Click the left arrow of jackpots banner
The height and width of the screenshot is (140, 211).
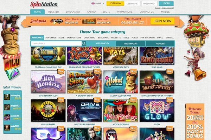coord(24,23)
